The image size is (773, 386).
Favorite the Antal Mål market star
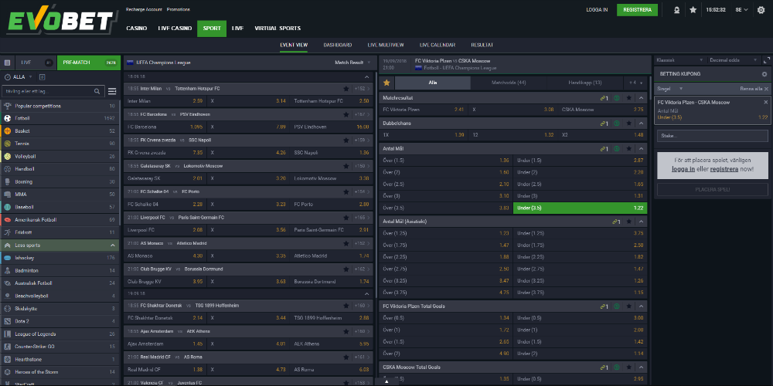tap(628, 148)
